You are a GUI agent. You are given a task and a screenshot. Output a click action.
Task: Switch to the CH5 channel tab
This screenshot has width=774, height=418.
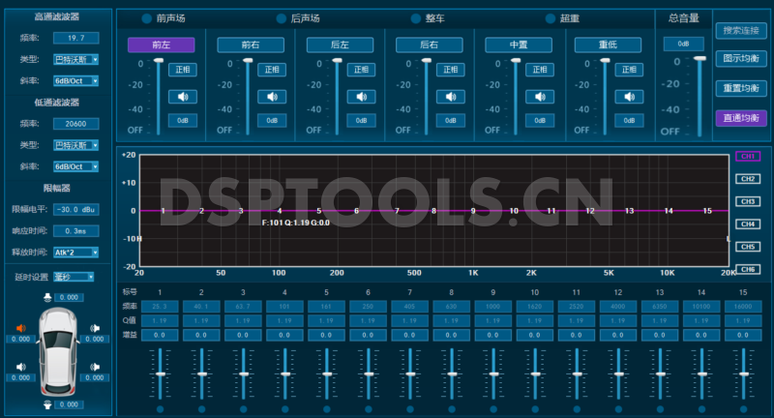tap(747, 246)
